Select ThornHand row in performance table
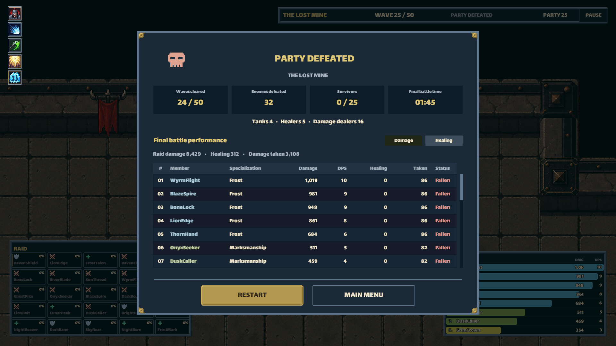Viewport: 616px width, 346px height. (305, 234)
